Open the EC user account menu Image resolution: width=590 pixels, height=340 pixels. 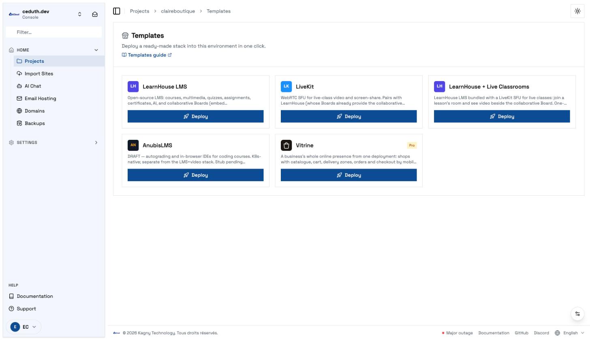pyautogui.click(x=24, y=327)
